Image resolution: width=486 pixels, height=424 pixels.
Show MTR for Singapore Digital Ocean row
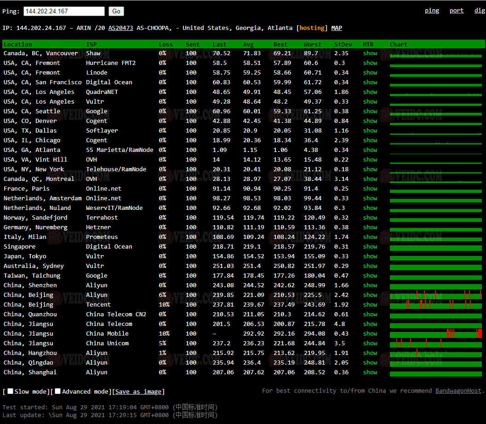[x=370, y=247]
